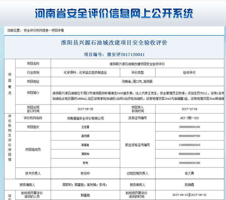Select date range 2017-08-10至2017-08-10
The width and height of the screenshot is (226, 200).
click(x=189, y=195)
